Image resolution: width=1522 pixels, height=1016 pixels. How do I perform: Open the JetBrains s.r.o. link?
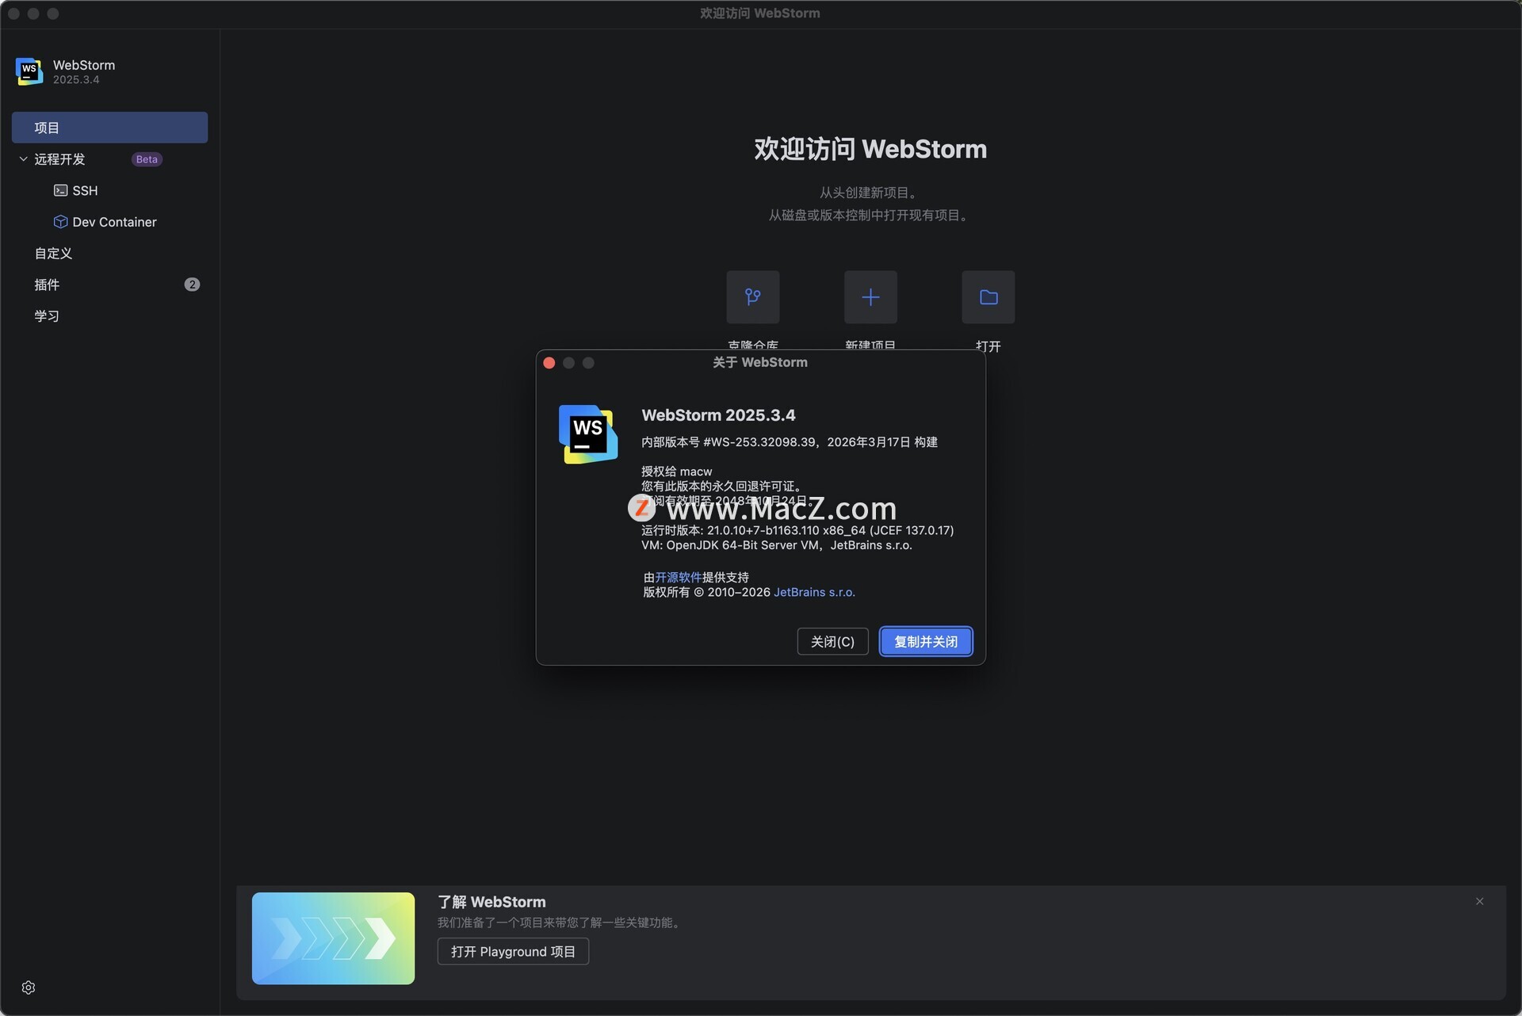[x=814, y=593]
